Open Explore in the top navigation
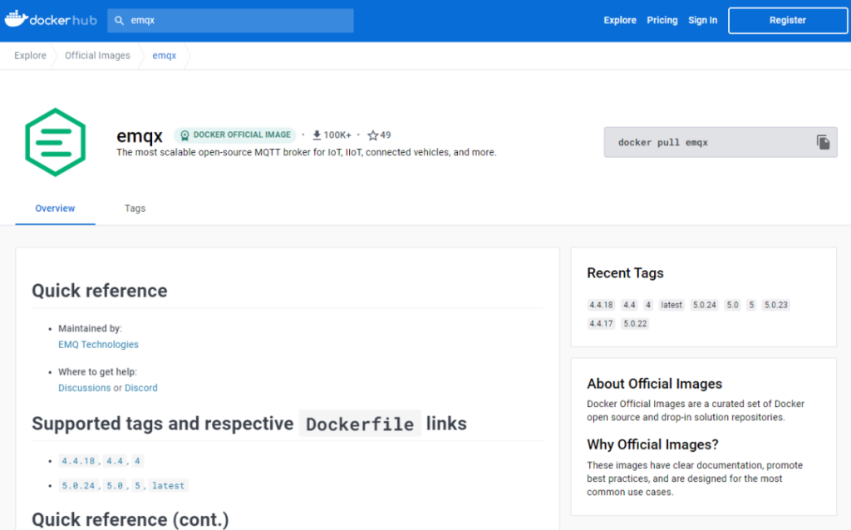 pyautogui.click(x=620, y=20)
